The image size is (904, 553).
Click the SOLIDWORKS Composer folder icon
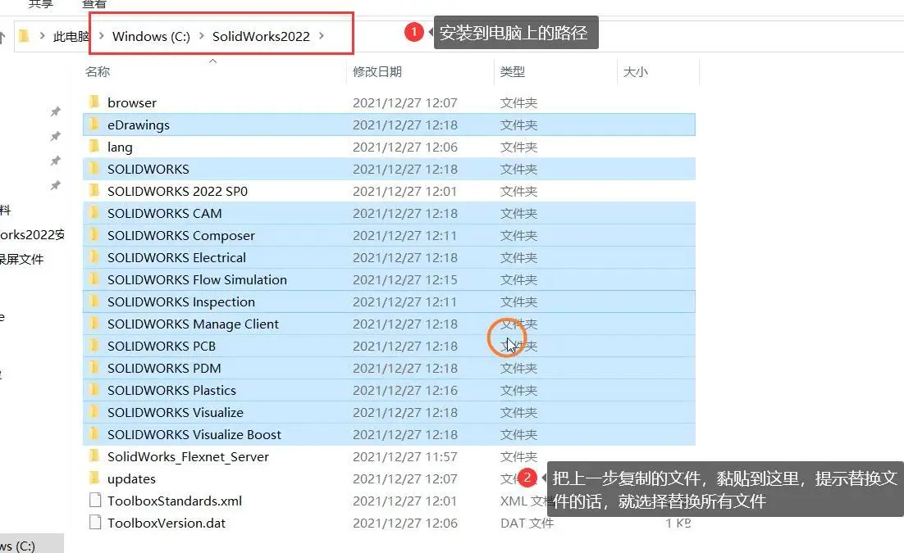pyautogui.click(x=94, y=235)
